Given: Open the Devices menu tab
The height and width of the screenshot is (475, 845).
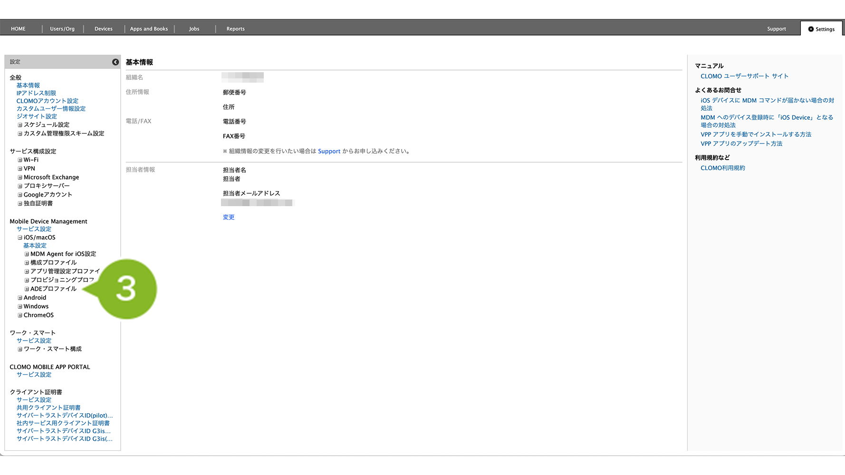Looking at the screenshot, I should [103, 29].
